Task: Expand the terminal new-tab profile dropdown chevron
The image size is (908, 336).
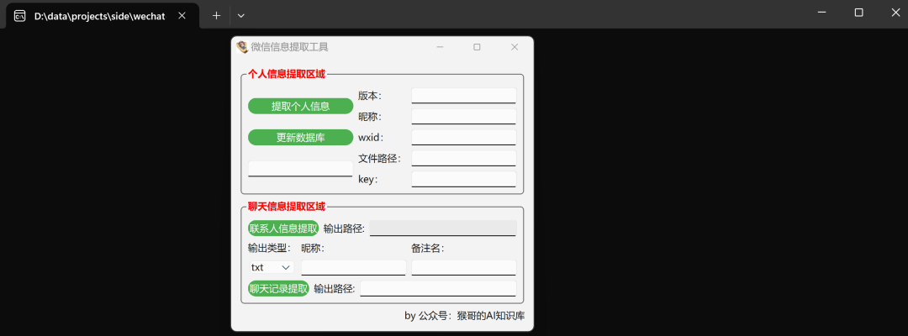Action: click(x=241, y=16)
